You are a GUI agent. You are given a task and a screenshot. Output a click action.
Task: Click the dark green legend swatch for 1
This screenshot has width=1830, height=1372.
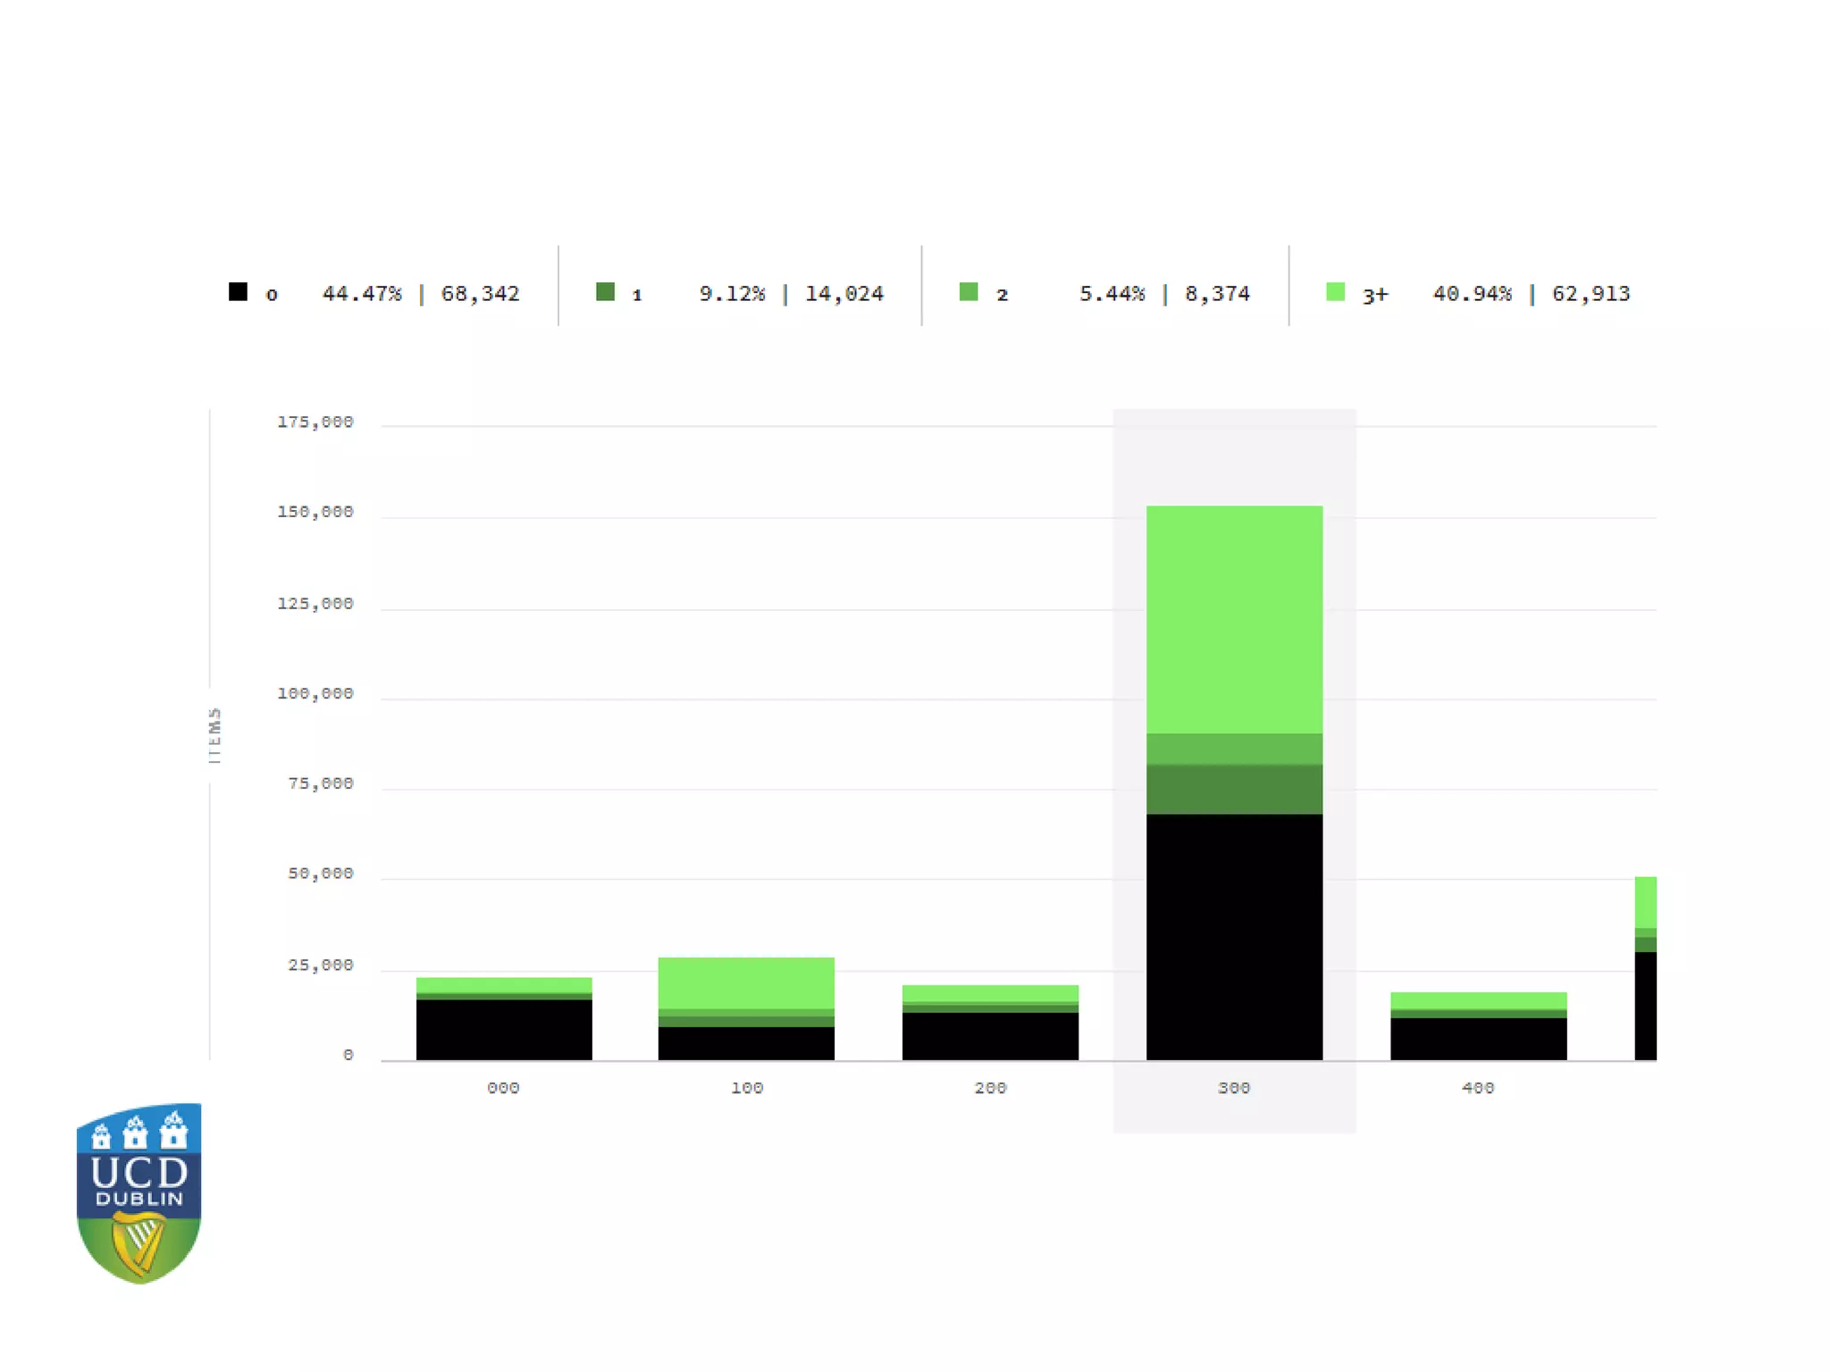point(605,292)
